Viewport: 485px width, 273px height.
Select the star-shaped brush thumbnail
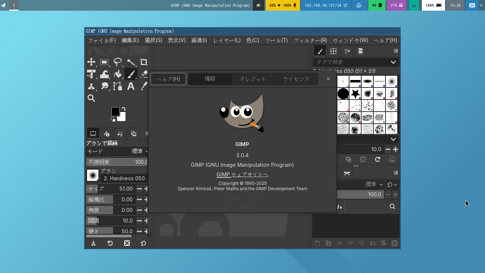(x=355, y=94)
